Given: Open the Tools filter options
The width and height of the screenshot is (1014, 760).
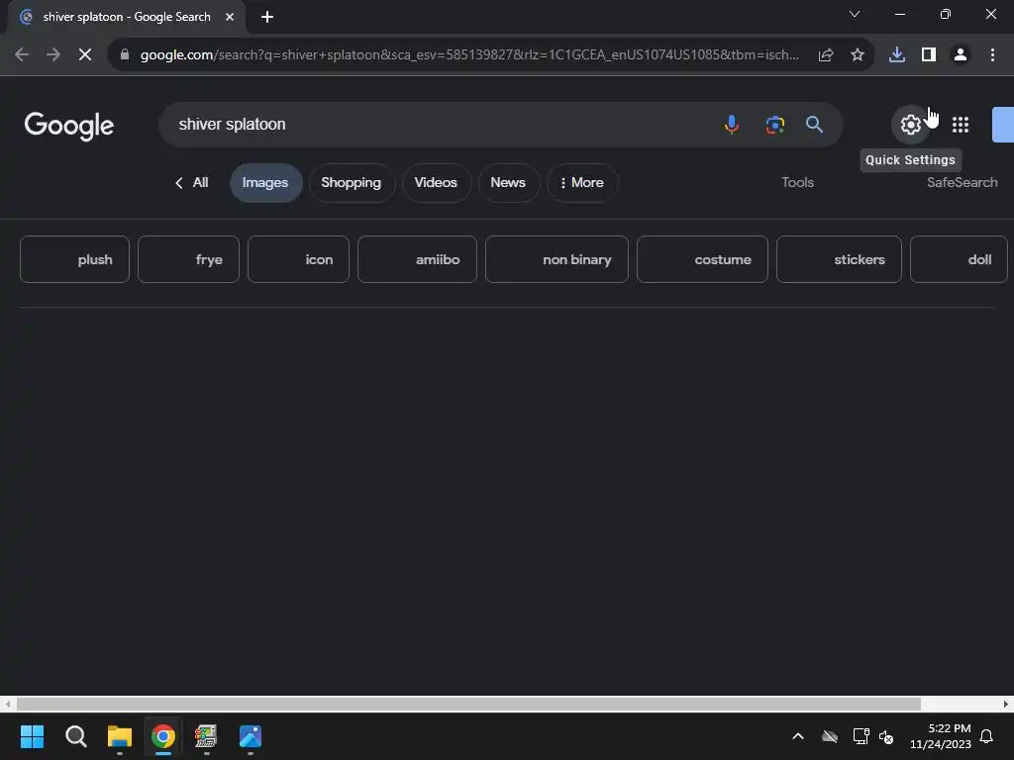Looking at the screenshot, I should pos(797,183).
